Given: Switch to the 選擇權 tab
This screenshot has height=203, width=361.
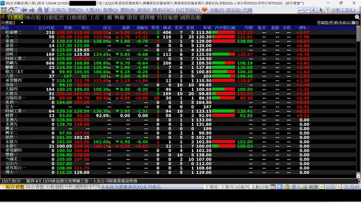Looking at the screenshot, I should [x=147, y=18].
